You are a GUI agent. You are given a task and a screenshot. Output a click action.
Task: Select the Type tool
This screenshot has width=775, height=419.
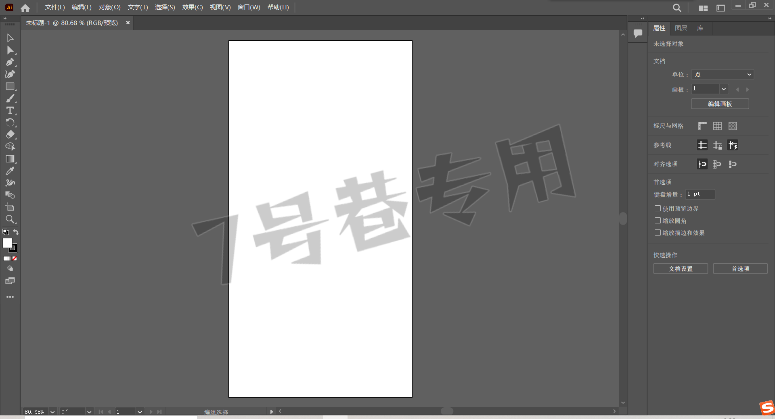click(10, 110)
